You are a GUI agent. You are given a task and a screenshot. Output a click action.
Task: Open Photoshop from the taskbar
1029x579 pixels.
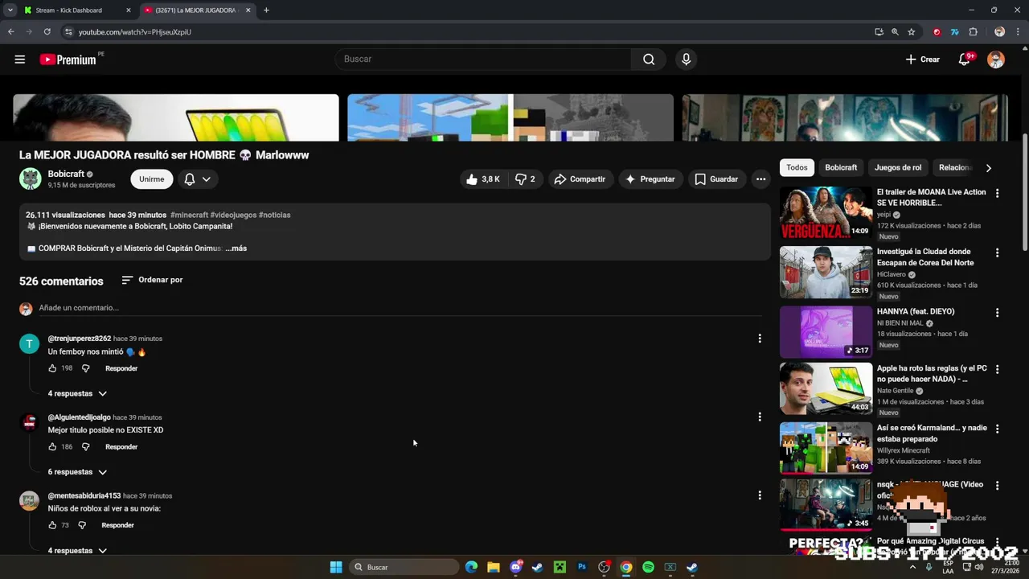tap(582, 567)
